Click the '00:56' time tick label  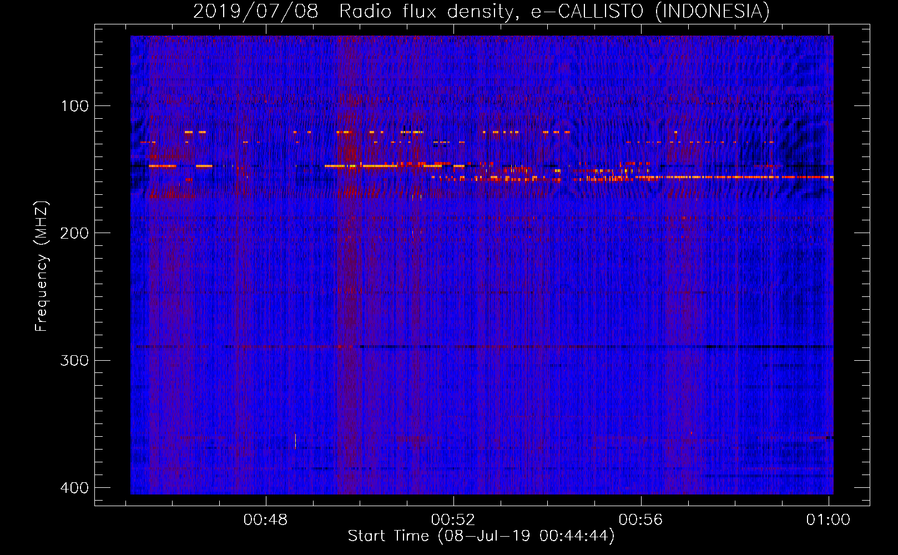point(641,519)
